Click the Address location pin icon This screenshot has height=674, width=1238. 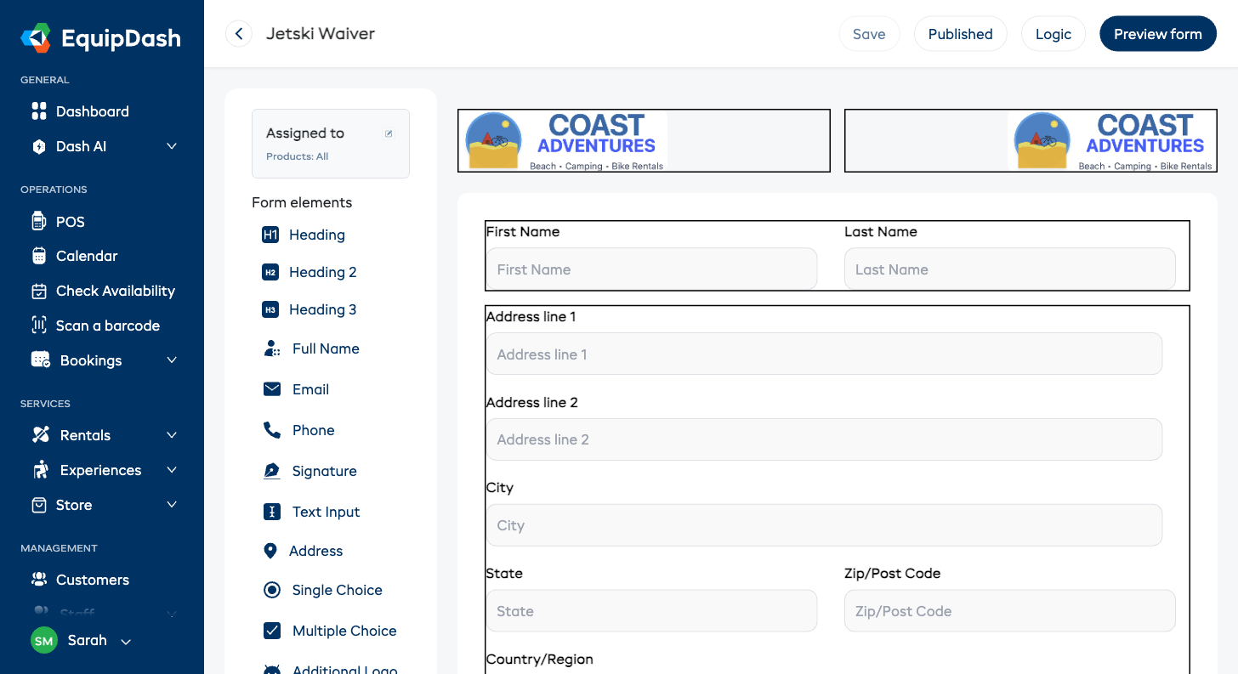point(270,551)
